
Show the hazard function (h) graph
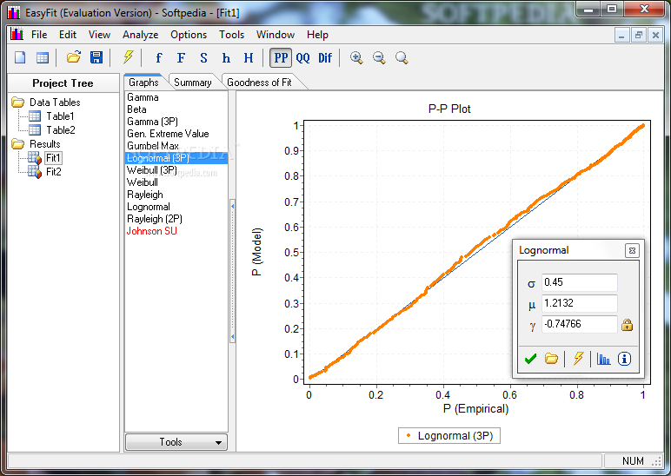point(226,57)
